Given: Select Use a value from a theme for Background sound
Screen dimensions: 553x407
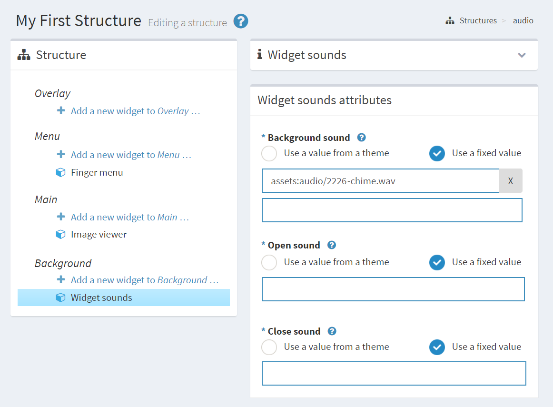Looking at the screenshot, I should point(269,153).
